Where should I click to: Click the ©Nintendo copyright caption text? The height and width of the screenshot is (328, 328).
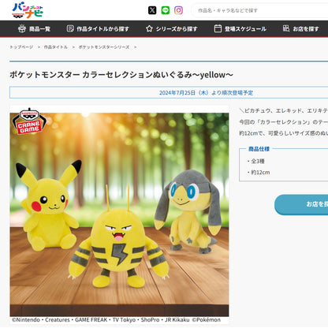pos(116,320)
